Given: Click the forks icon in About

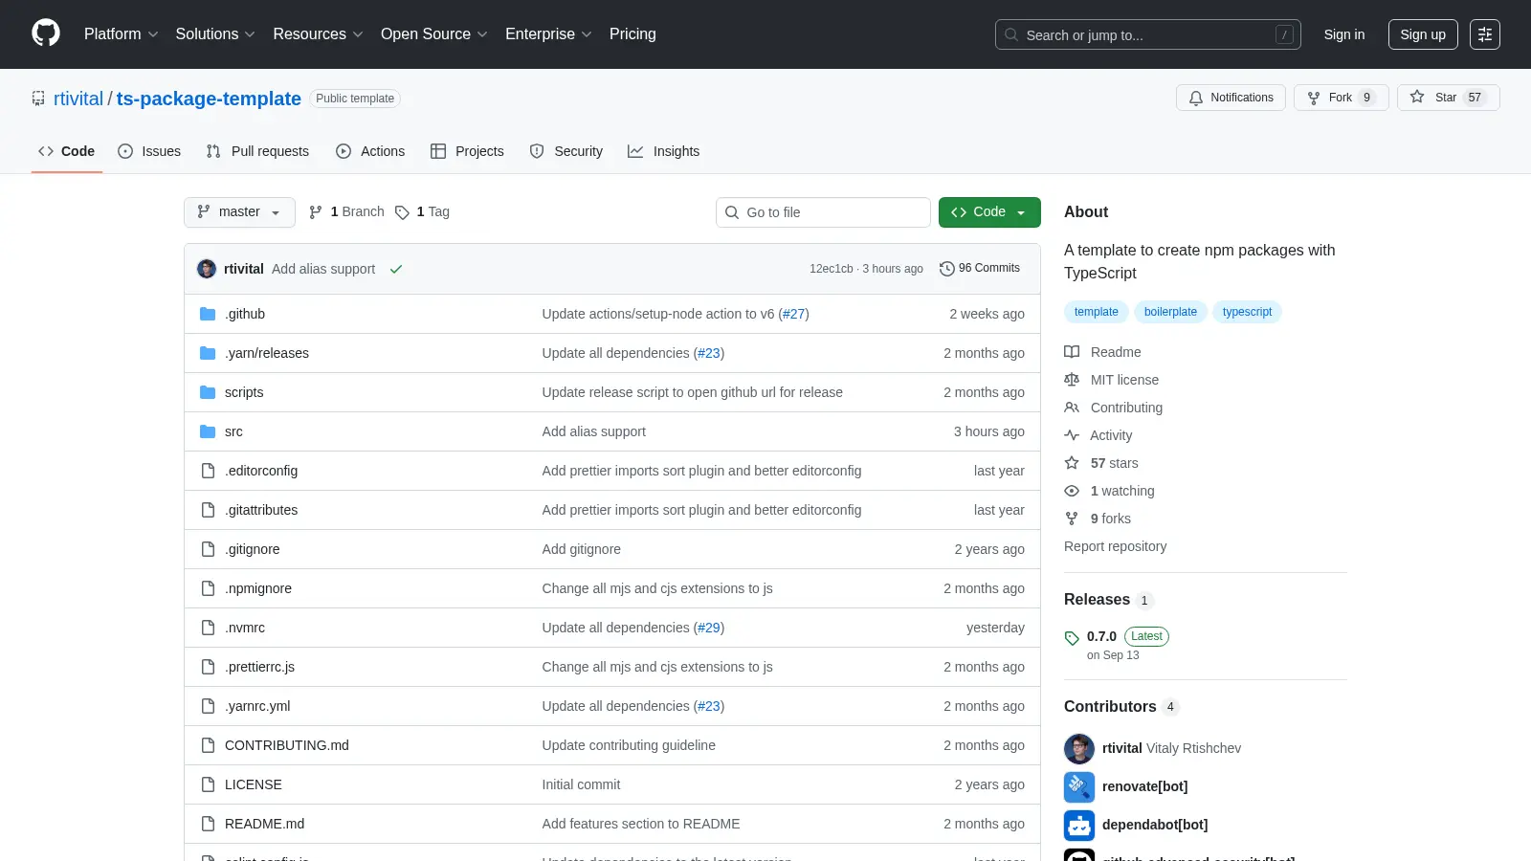Looking at the screenshot, I should [x=1072, y=519].
